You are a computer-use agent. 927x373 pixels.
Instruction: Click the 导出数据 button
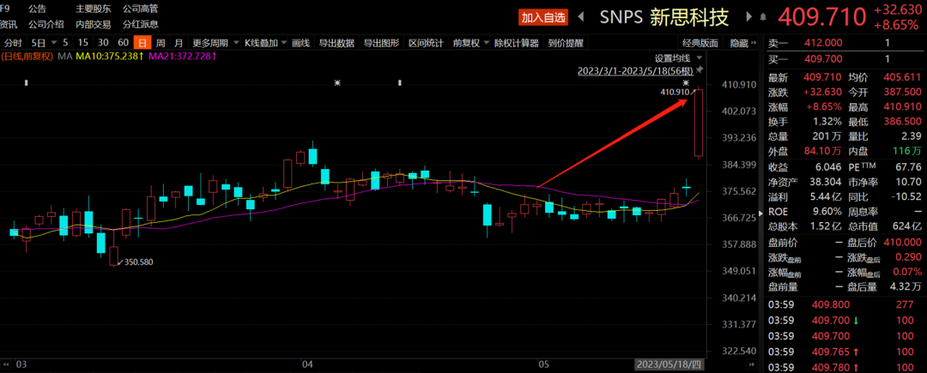tap(337, 43)
